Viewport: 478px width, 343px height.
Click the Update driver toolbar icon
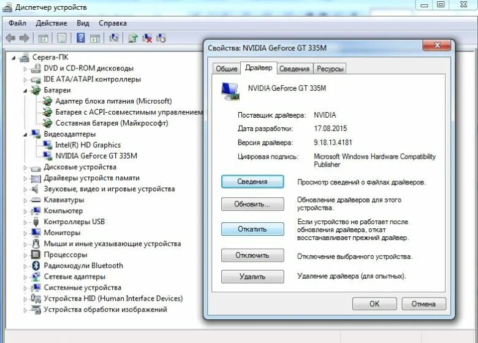click(133, 38)
